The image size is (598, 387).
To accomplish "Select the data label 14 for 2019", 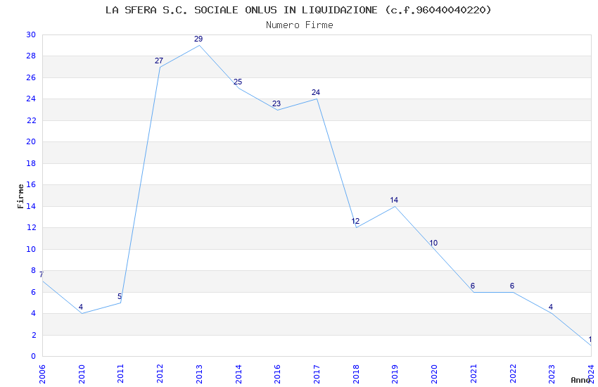I will click(394, 200).
